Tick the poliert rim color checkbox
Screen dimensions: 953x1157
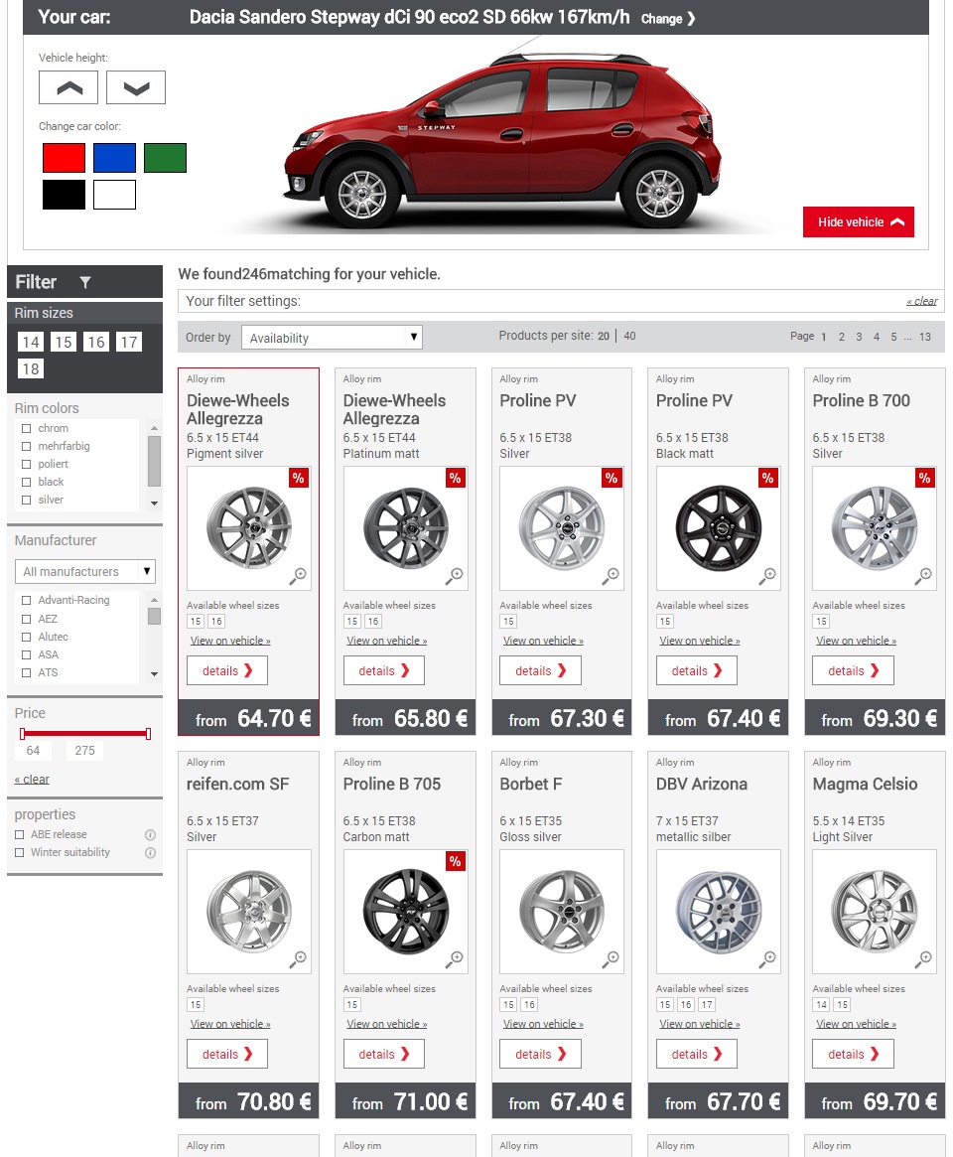click(x=27, y=464)
